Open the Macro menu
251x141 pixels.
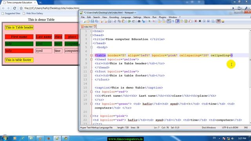tap(147, 17)
